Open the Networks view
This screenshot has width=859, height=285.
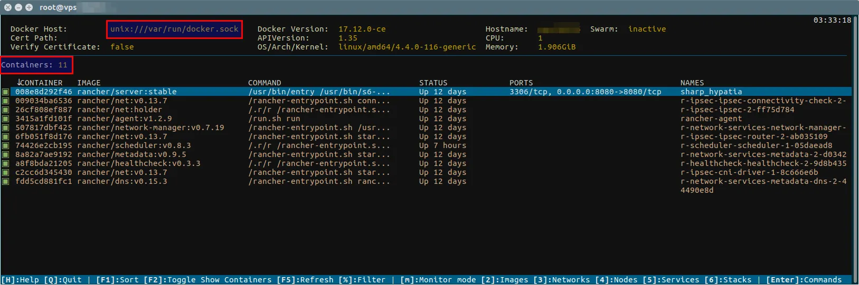tap(561, 280)
